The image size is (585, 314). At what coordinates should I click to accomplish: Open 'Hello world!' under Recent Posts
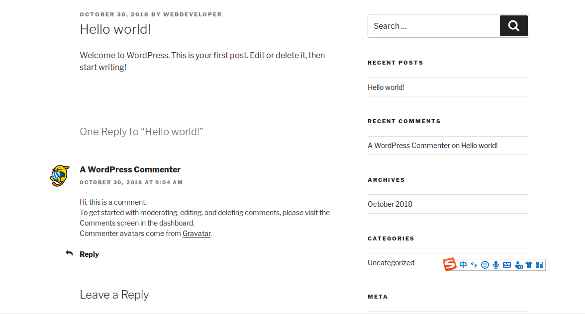tap(386, 87)
